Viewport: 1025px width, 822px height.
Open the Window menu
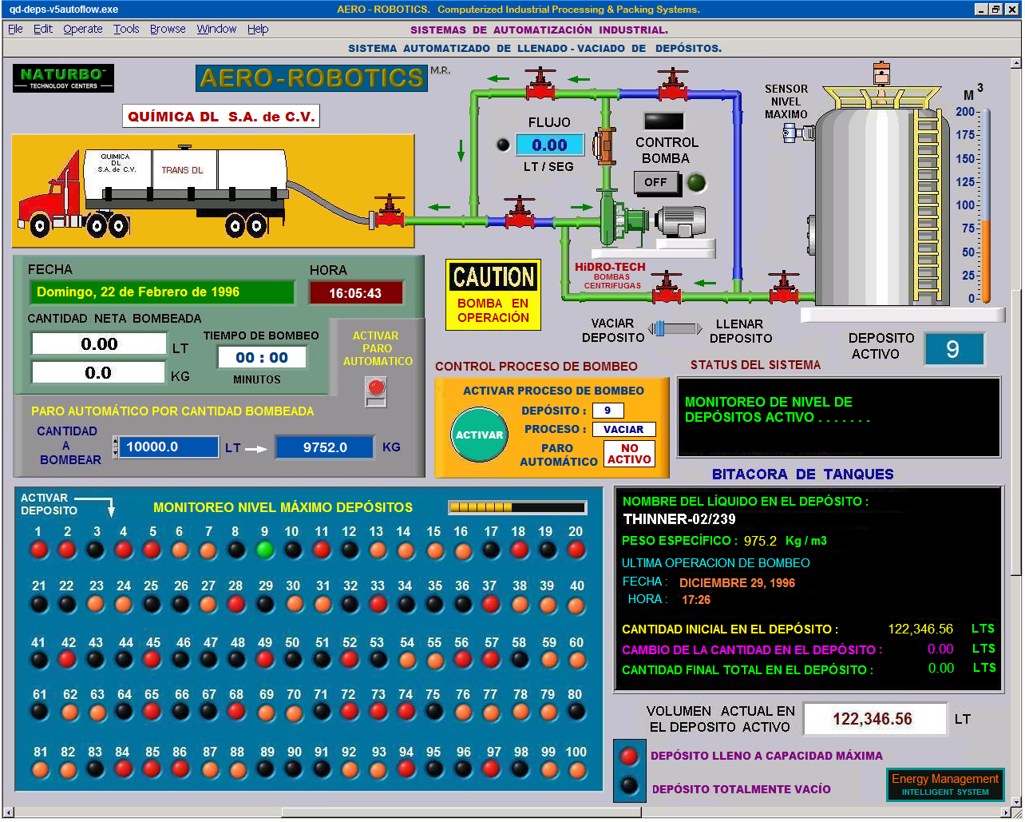[216, 29]
